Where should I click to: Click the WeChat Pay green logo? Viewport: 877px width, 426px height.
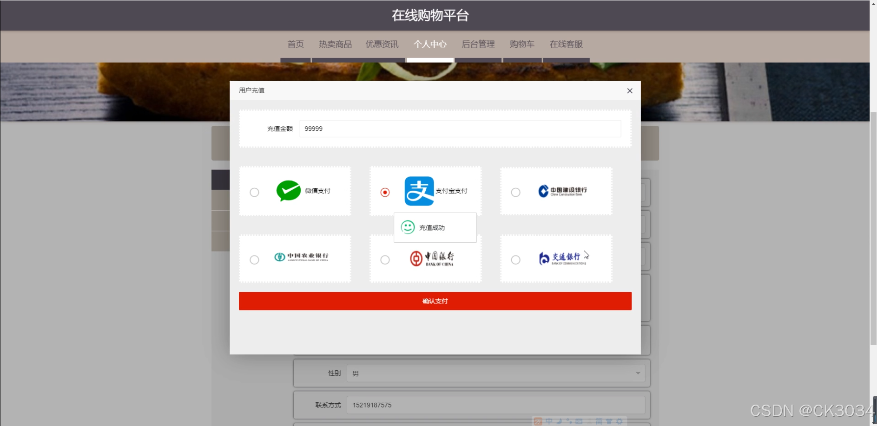tap(289, 191)
